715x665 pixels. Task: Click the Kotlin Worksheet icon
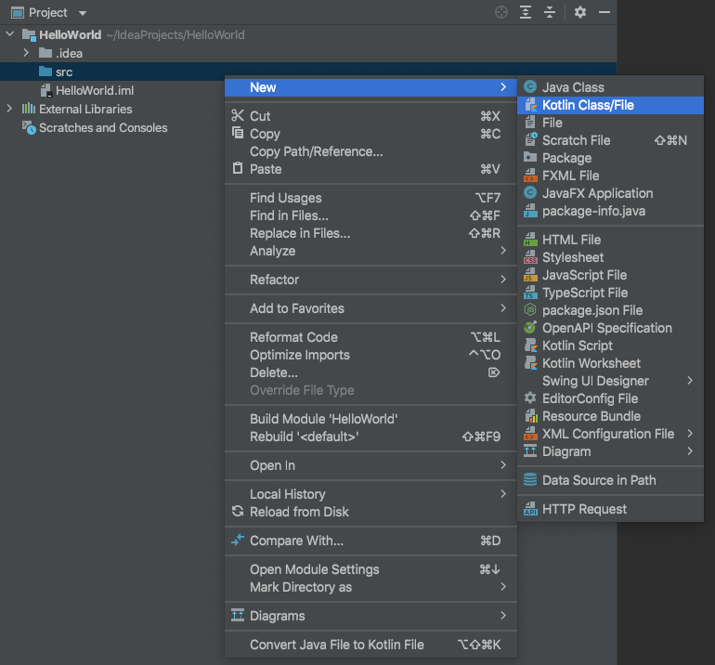tap(531, 363)
